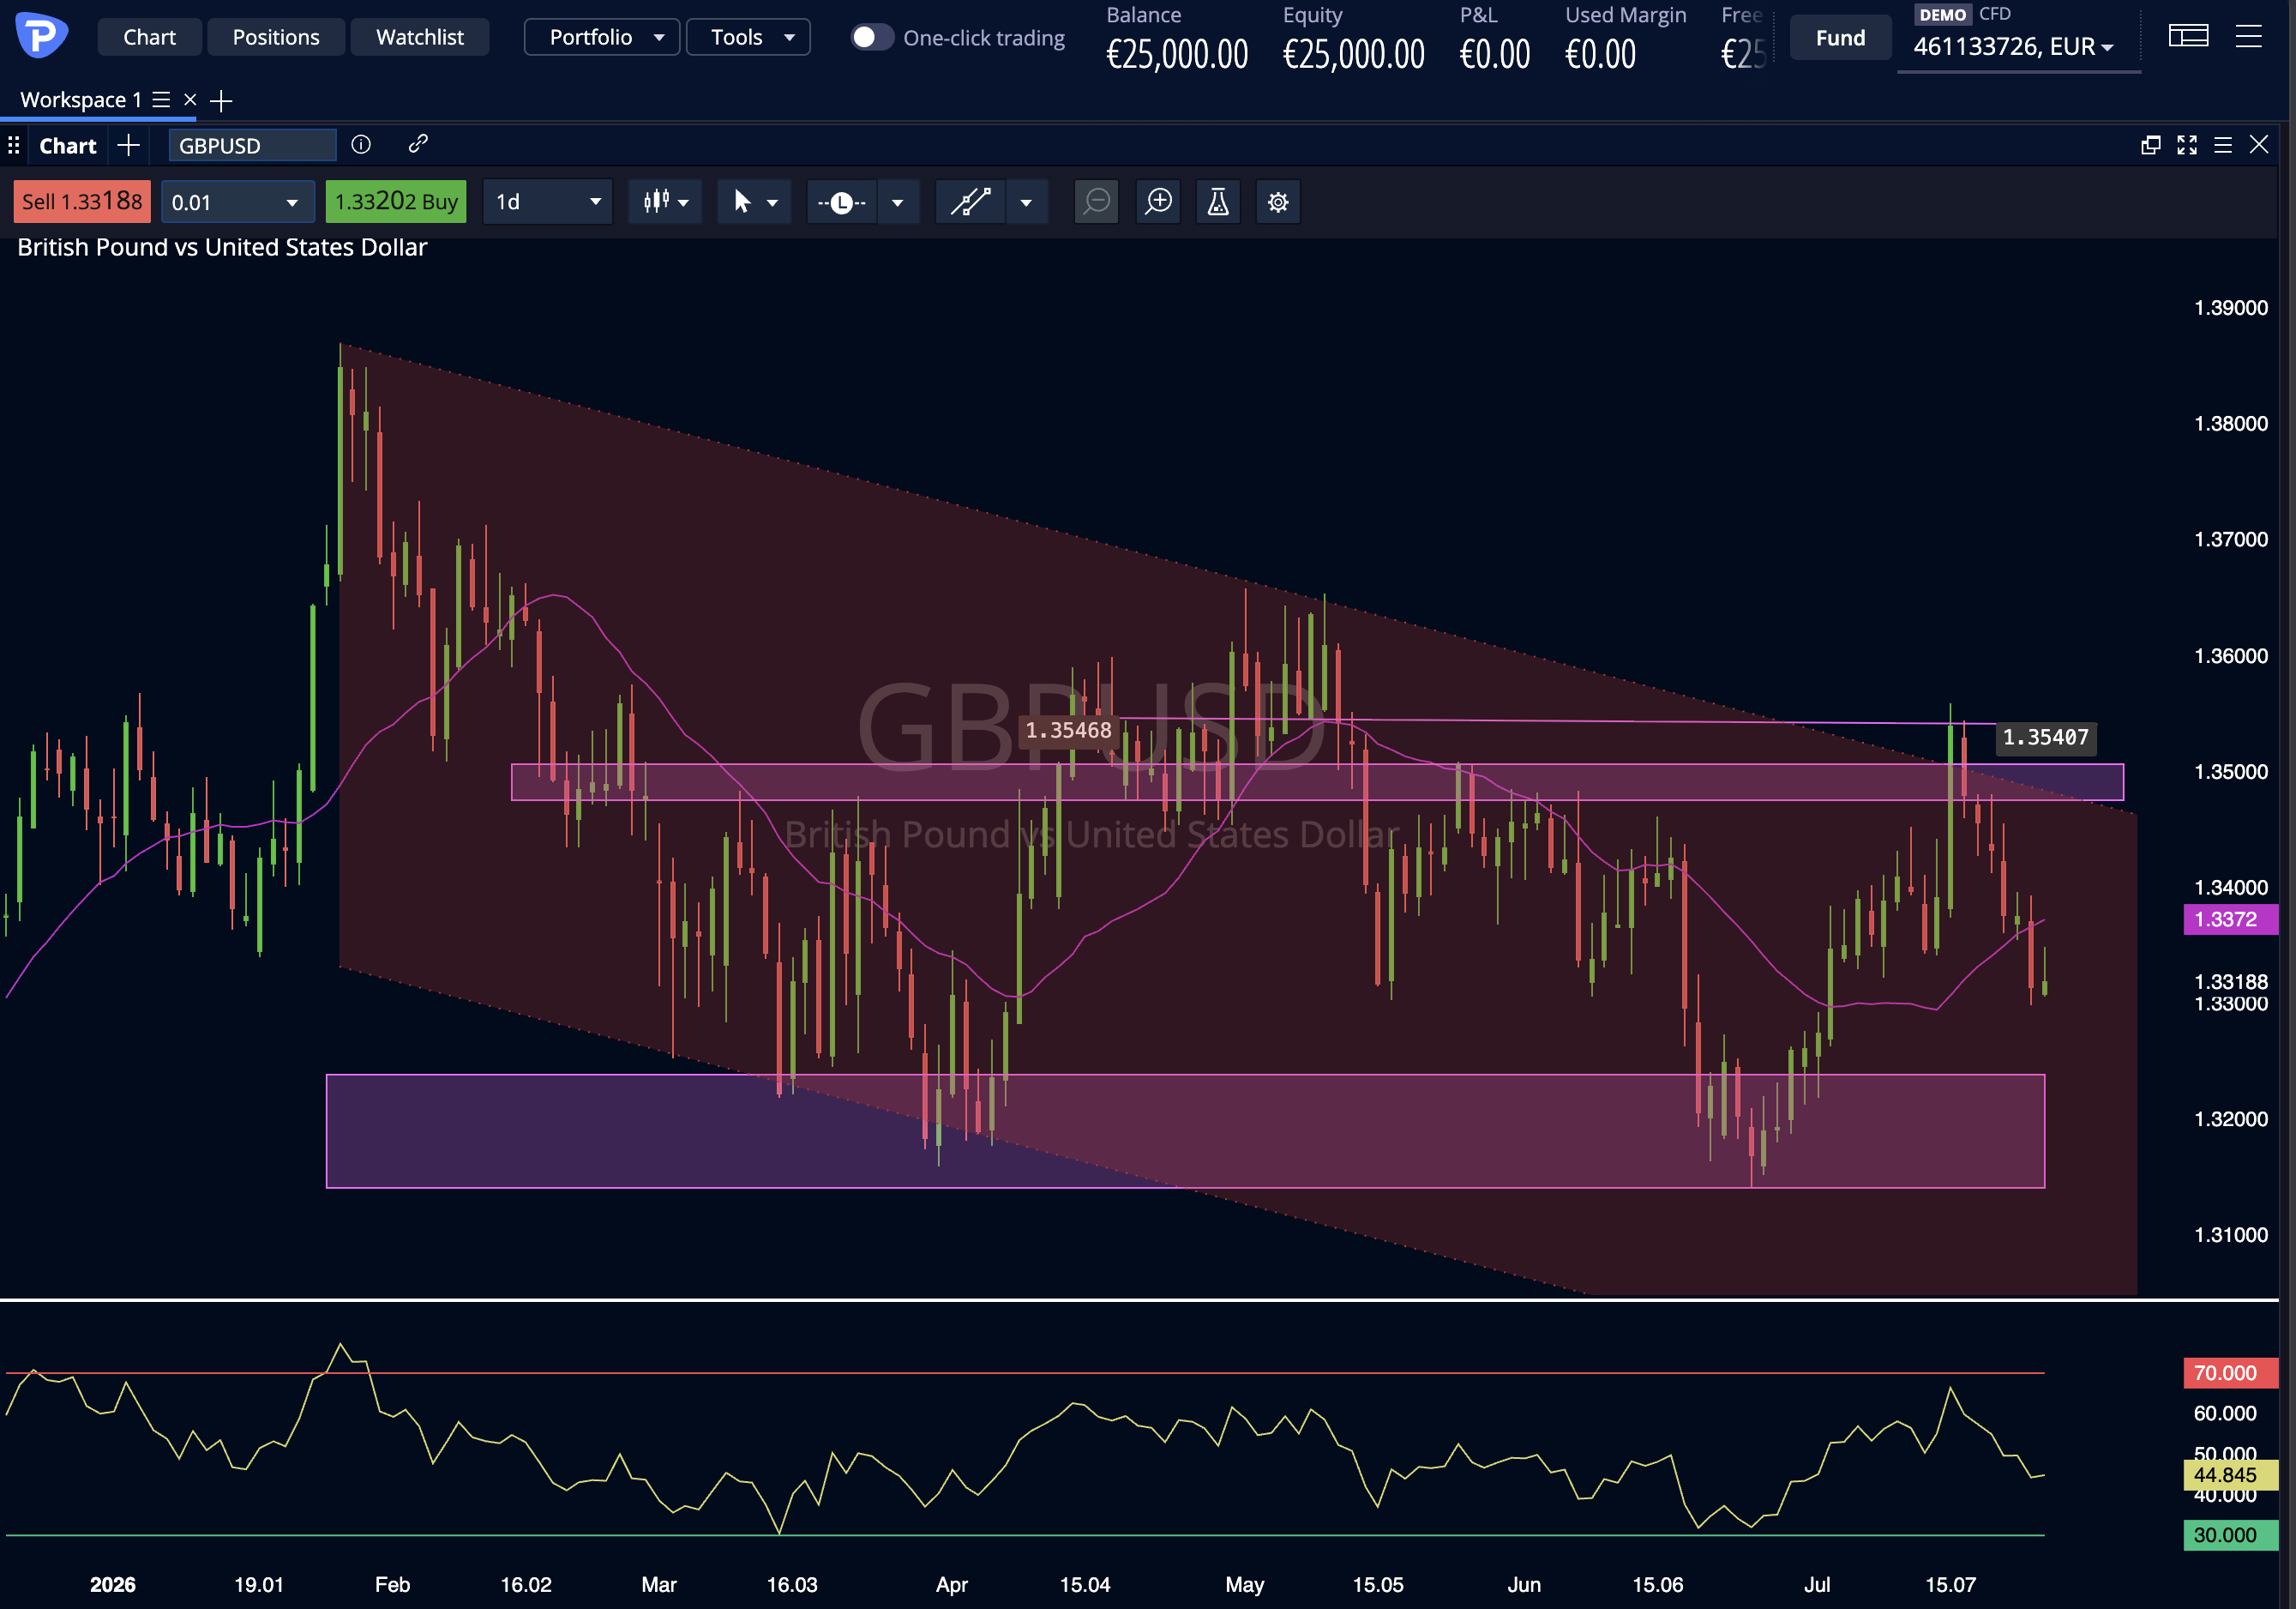Click the 1.3372 moving average price tag
2296x1609 pixels.
(x=2230, y=919)
